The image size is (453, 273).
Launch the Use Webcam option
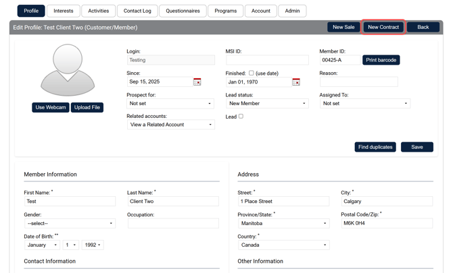pos(51,107)
